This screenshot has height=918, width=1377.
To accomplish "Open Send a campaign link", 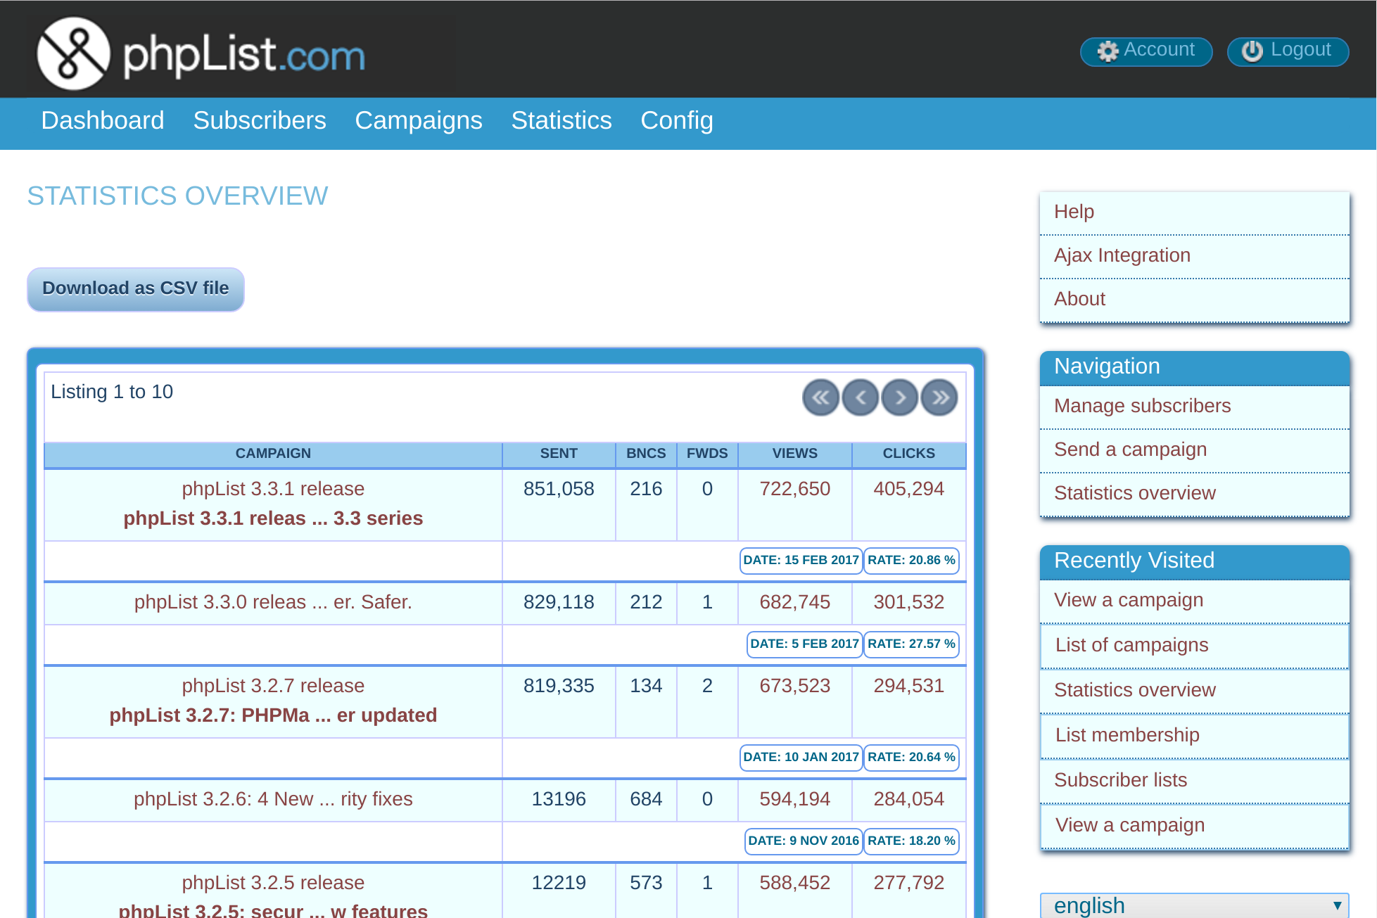I will coord(1194,450).
